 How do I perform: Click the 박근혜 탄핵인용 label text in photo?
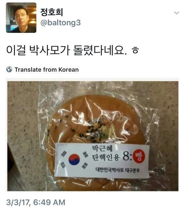(106, 153)
